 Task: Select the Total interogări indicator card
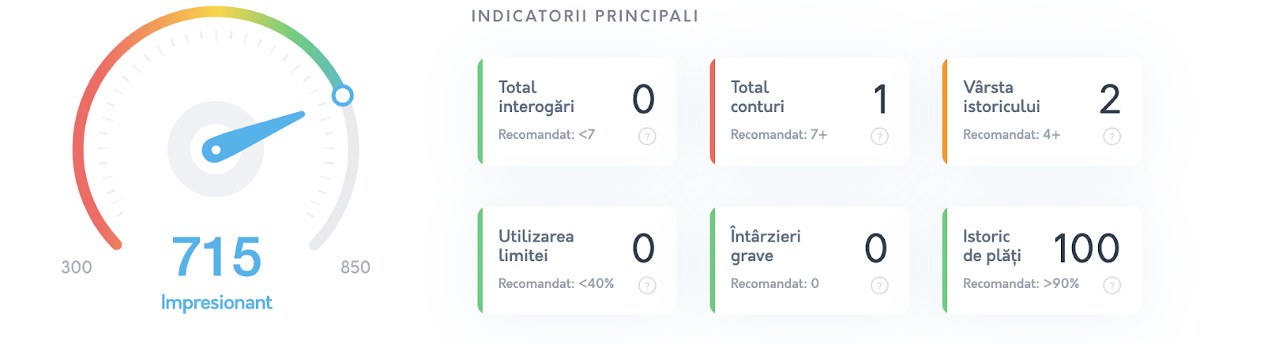pyautogui.click(x=577, y=111)
